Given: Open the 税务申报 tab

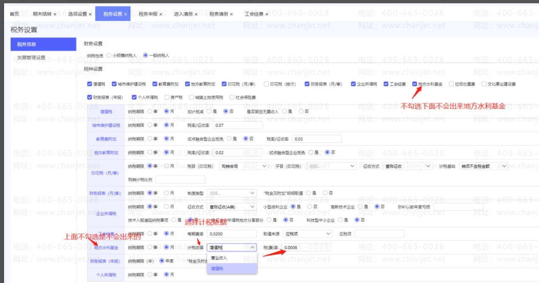Looking at the screenshot, I should coord(148,14).
